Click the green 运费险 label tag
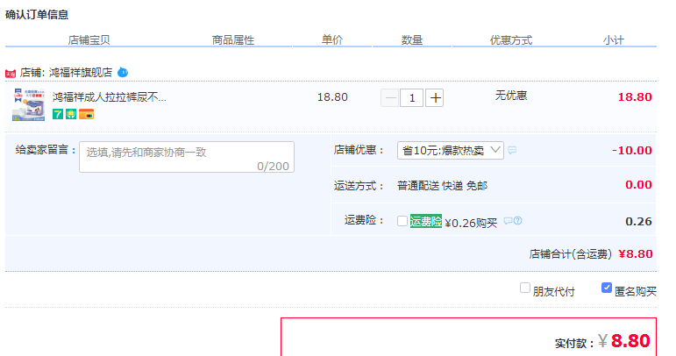 426,221
